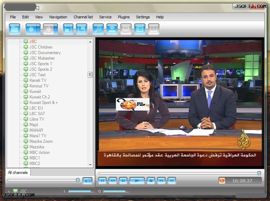This screenshot has height=201, width=270.
Task: Click the rewind playback button
Action: click(112, 181)
